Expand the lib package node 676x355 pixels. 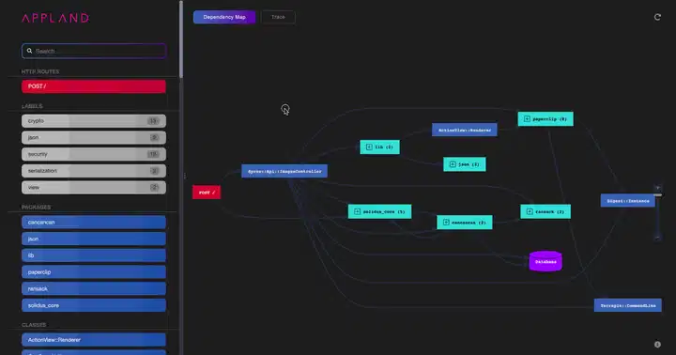pos(369,147)
